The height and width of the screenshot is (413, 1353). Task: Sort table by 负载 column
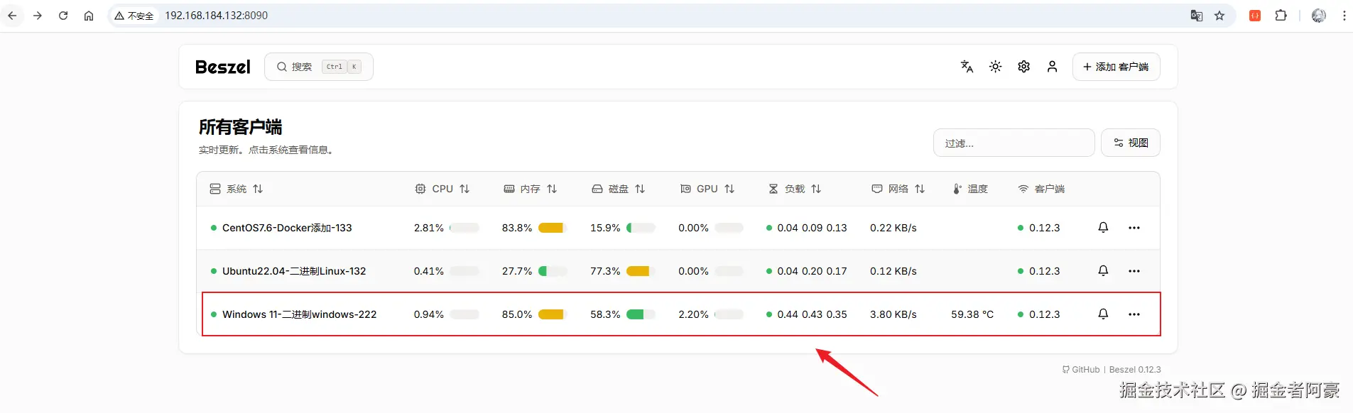(x=795, y=189)
